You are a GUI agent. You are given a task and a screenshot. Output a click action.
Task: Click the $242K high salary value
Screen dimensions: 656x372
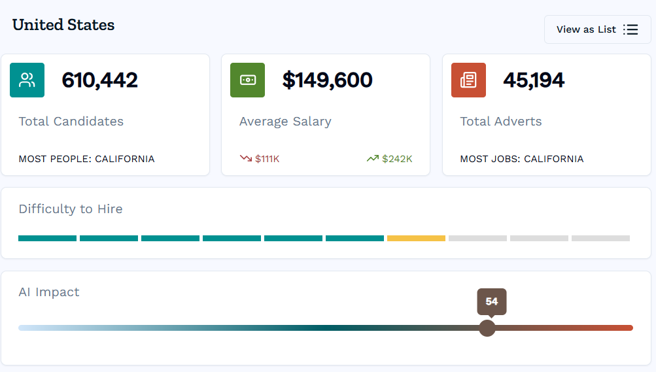click(397, 159)
